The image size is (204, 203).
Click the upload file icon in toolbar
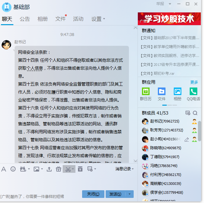tap(49, 169)
